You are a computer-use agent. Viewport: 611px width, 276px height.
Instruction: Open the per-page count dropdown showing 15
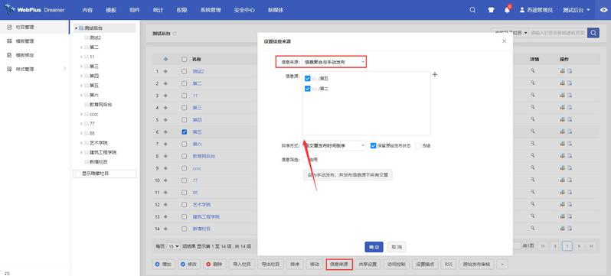point(173,246)
